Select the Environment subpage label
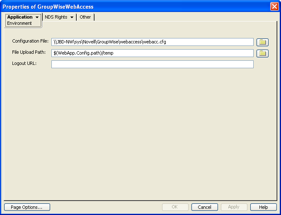Viewport: 281px width, 215px height. coord(19,23)
